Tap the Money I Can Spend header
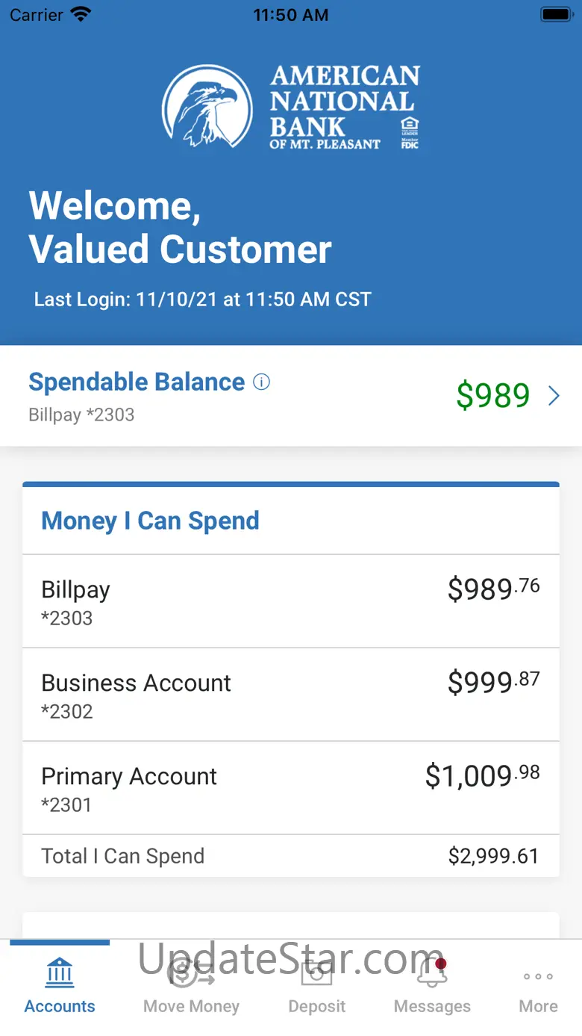 (151, 521)
